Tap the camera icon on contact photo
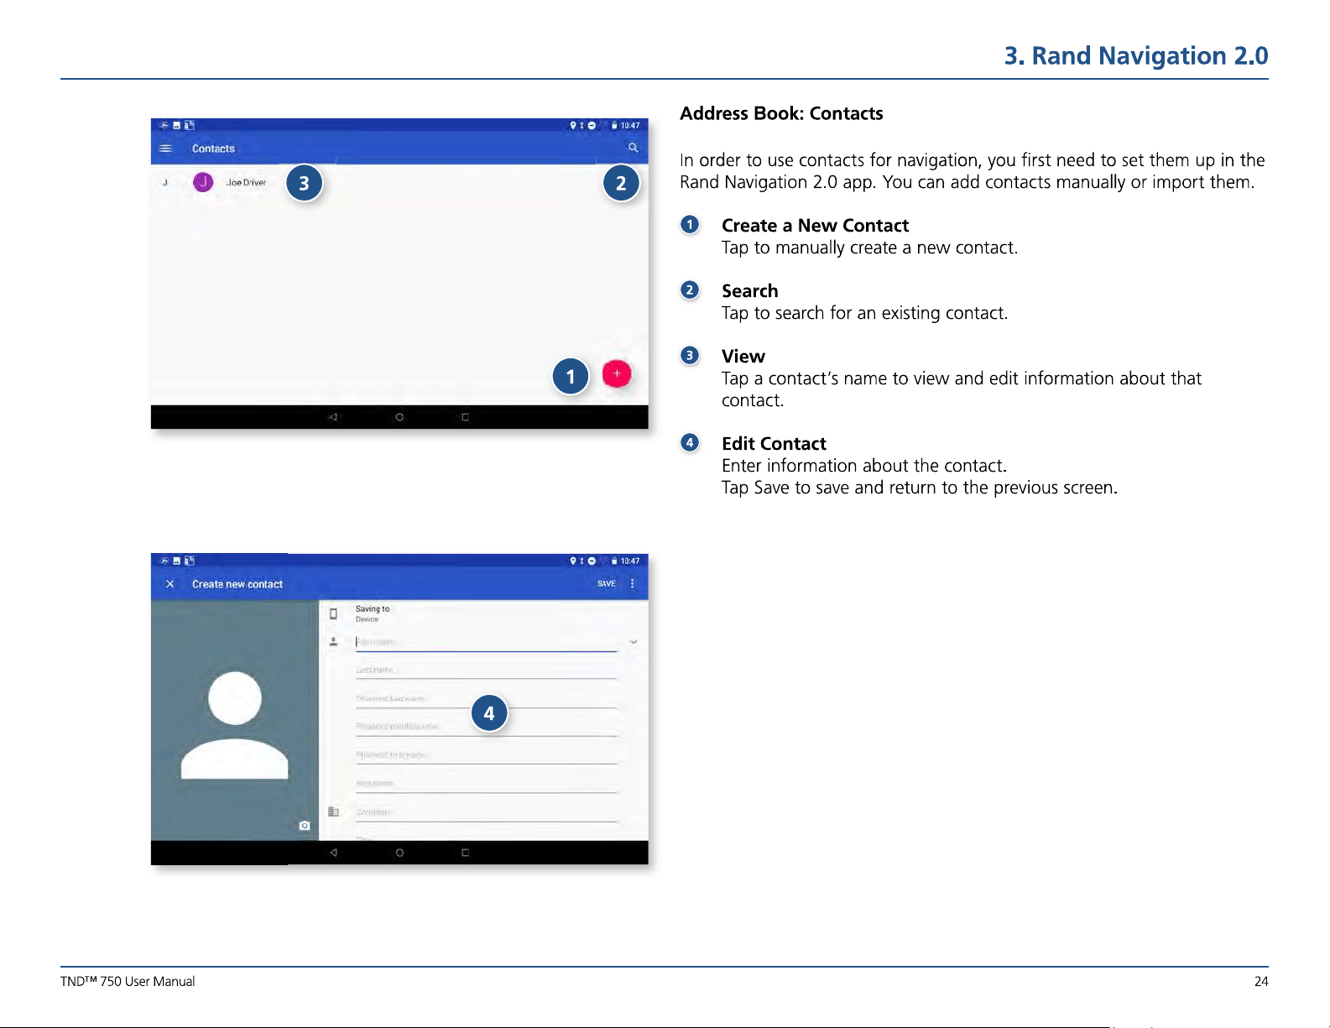 pyautogui.click(x=305, y=826)
